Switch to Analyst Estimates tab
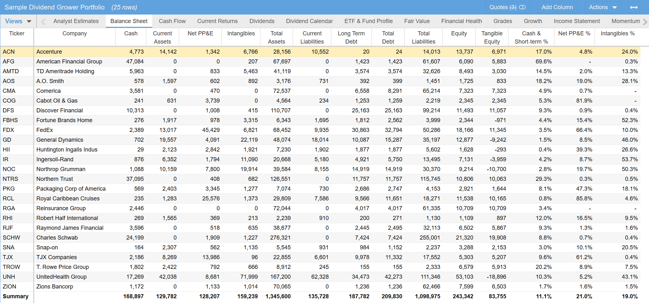 click(x=76, y=21)
